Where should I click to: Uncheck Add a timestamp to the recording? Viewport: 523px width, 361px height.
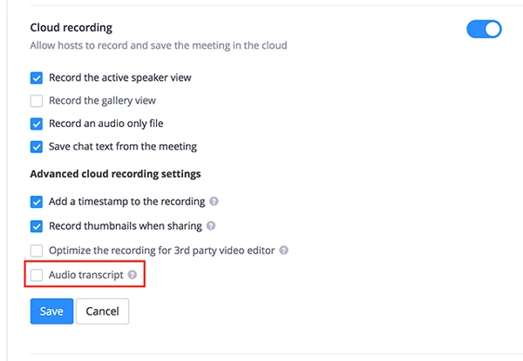(37, 202)
